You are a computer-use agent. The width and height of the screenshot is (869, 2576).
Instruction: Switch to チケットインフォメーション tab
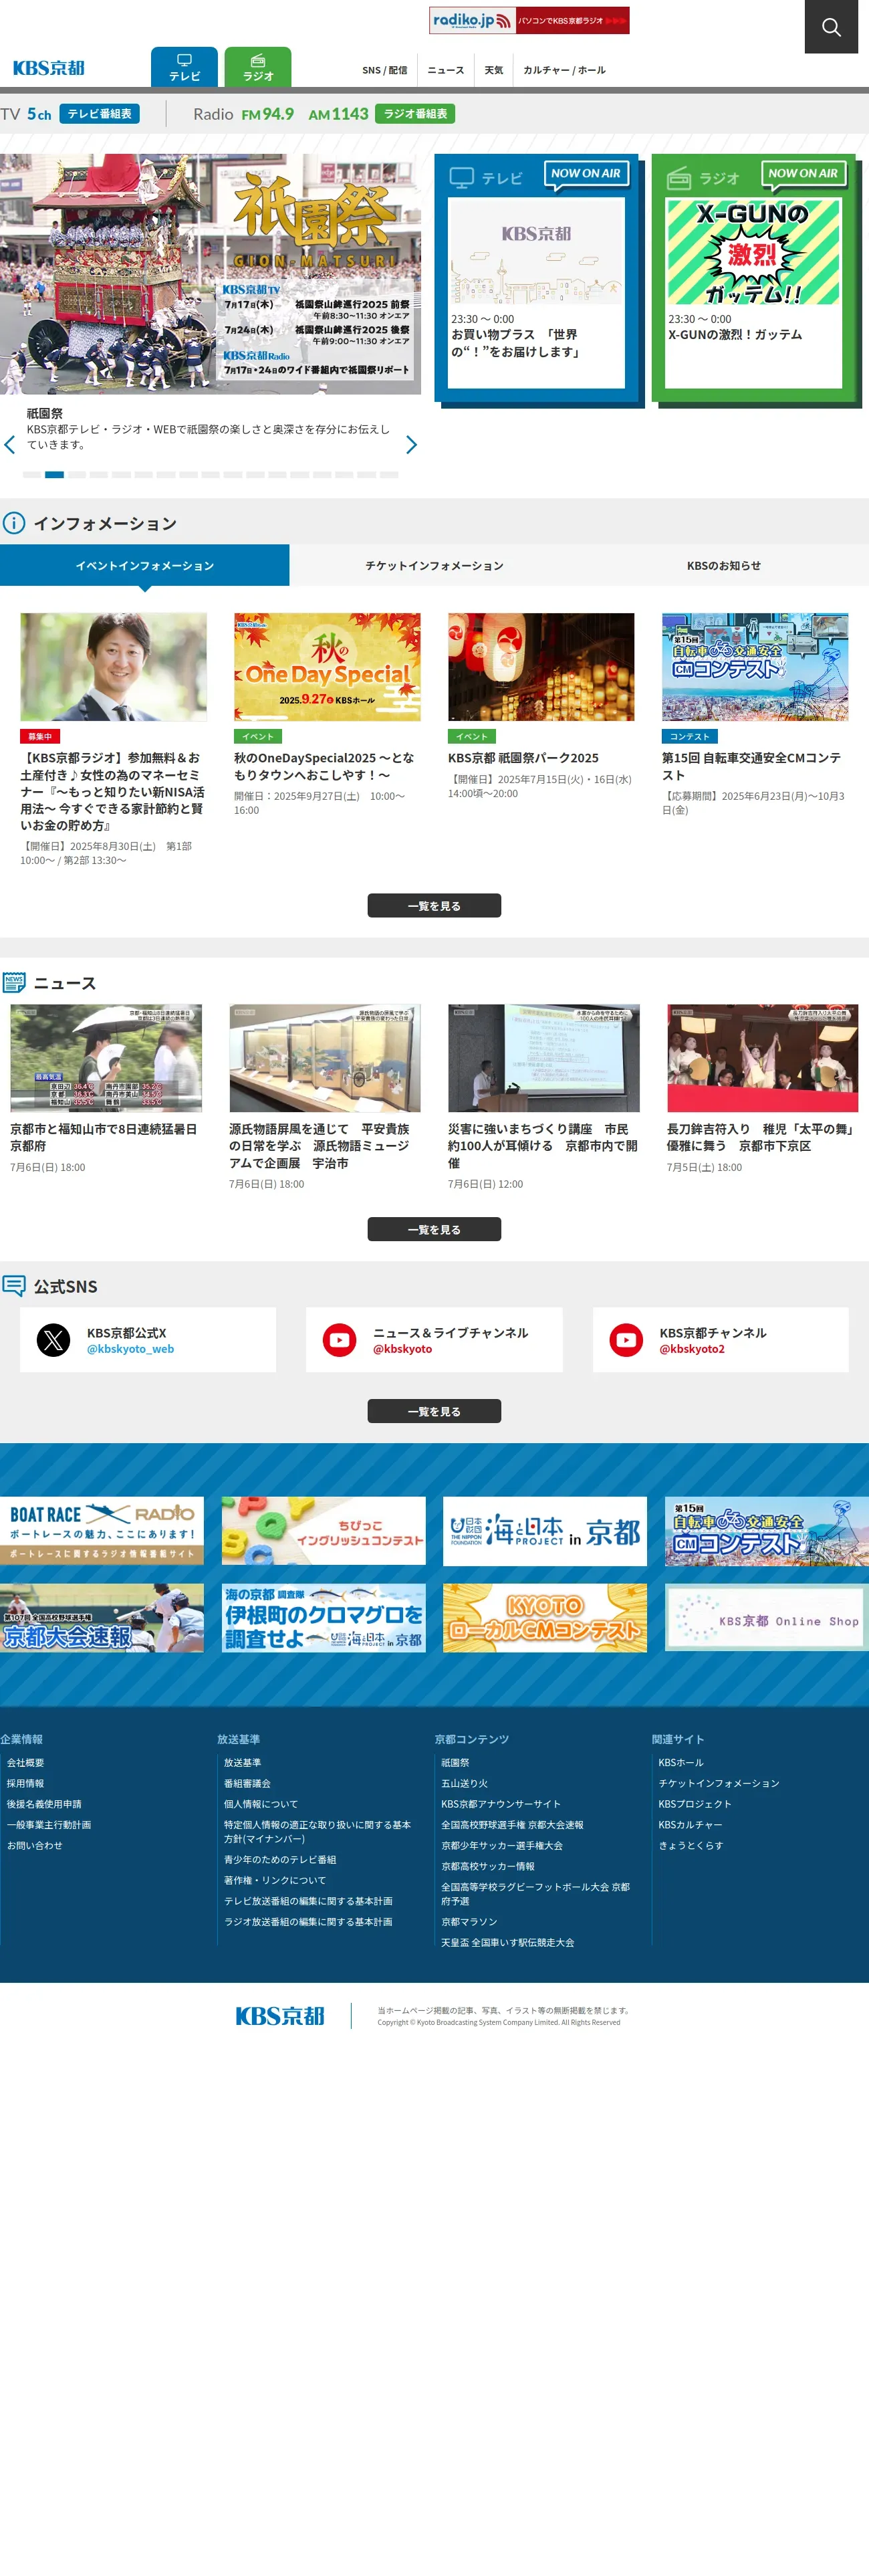pos(434,565)
